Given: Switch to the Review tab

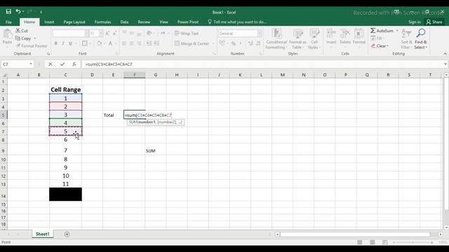Looking at the screenshot, I should tap(144, 22).
